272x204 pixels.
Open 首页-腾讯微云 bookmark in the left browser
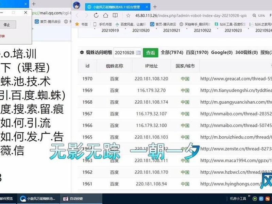point(48,22)
